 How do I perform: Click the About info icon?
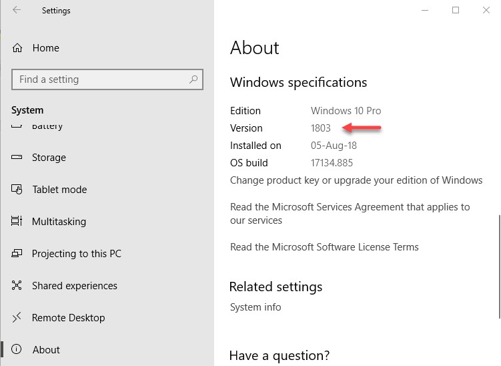pyautogui.click(x=17, y=349)
